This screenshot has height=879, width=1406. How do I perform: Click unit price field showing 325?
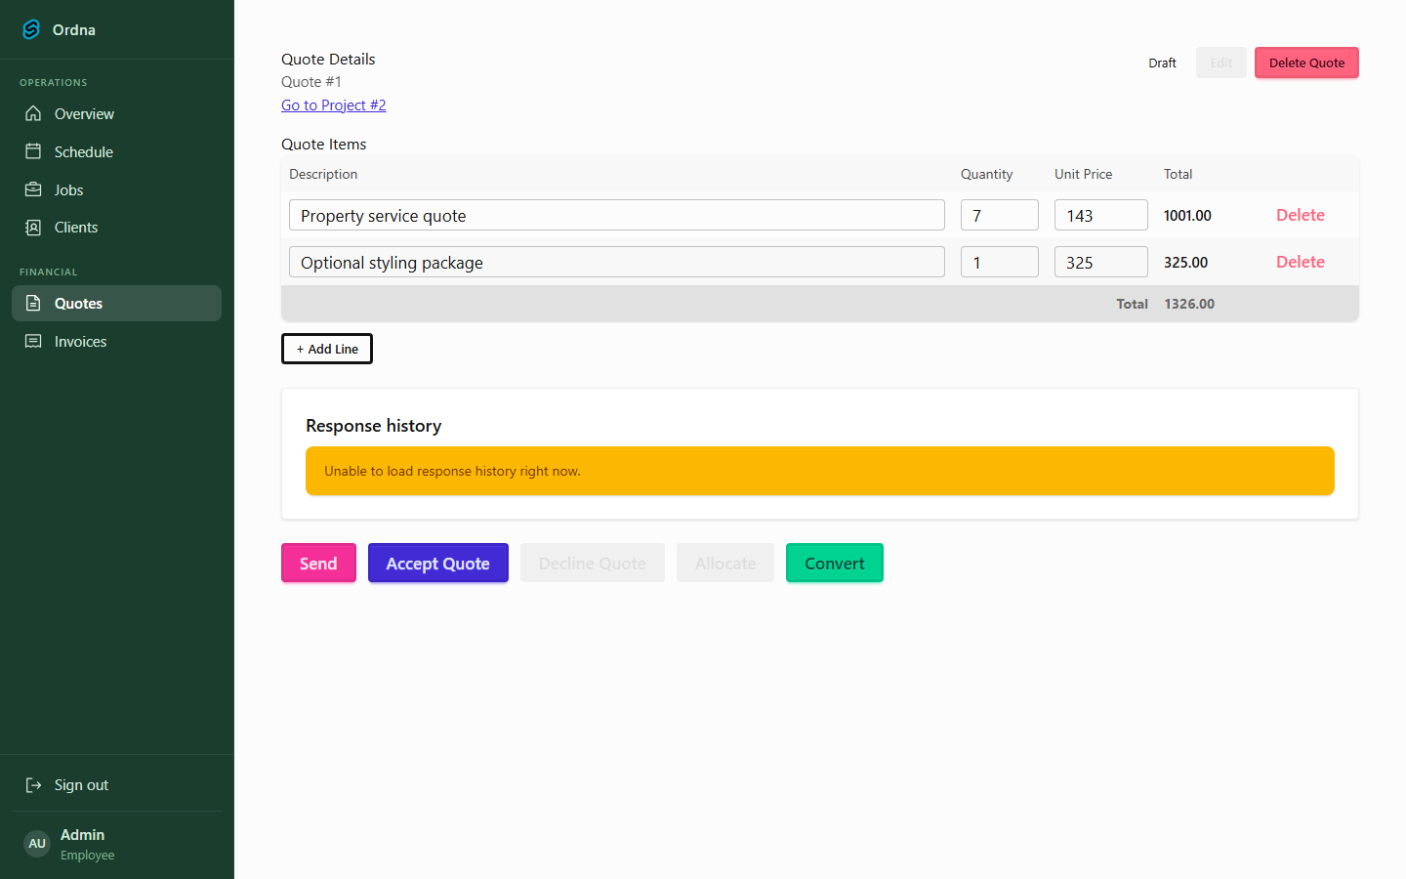click(x=1101, y=262)
